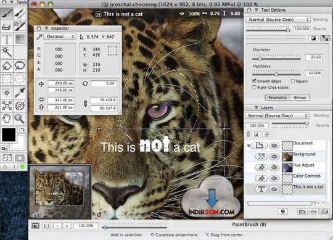The width and height of the screenshot is (333, 240).
Task: Collapse the Layers panel triangle
Action: [x=257, y=107]
